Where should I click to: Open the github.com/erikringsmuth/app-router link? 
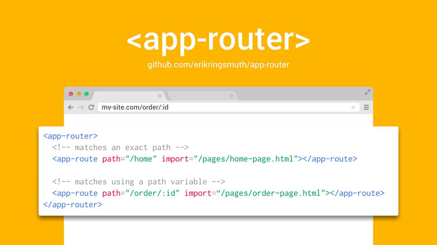(218, 65)
